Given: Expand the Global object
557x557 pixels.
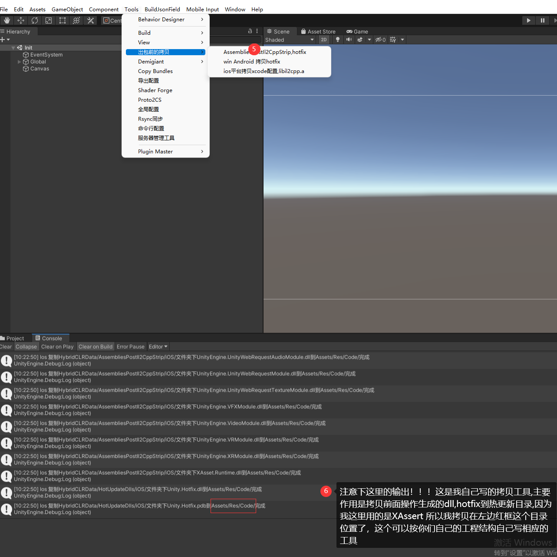Looking at the screenshot, I should pos(19,62).
